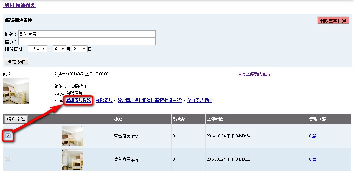Open the first 背包客房.png photo thumbnail
354x175 pixels.
point(72,136)
